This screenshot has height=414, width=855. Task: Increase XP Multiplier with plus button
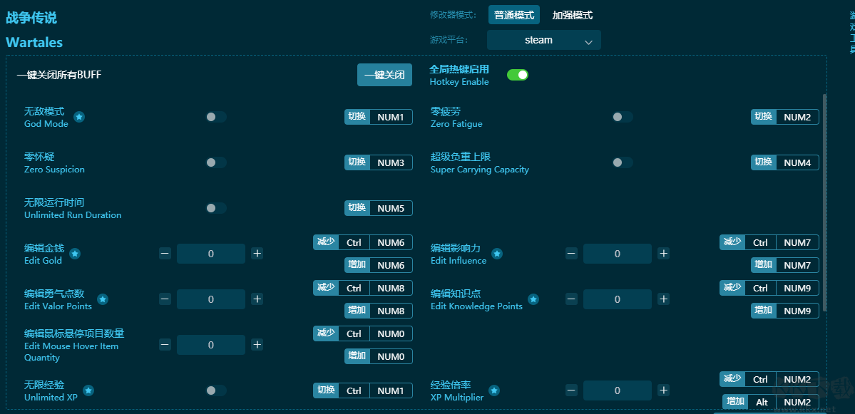point(664,390)
